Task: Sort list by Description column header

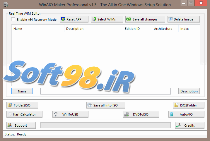Action: (x=94, y=29)
